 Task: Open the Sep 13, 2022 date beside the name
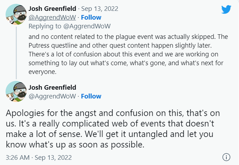click(x=100, y=9)
